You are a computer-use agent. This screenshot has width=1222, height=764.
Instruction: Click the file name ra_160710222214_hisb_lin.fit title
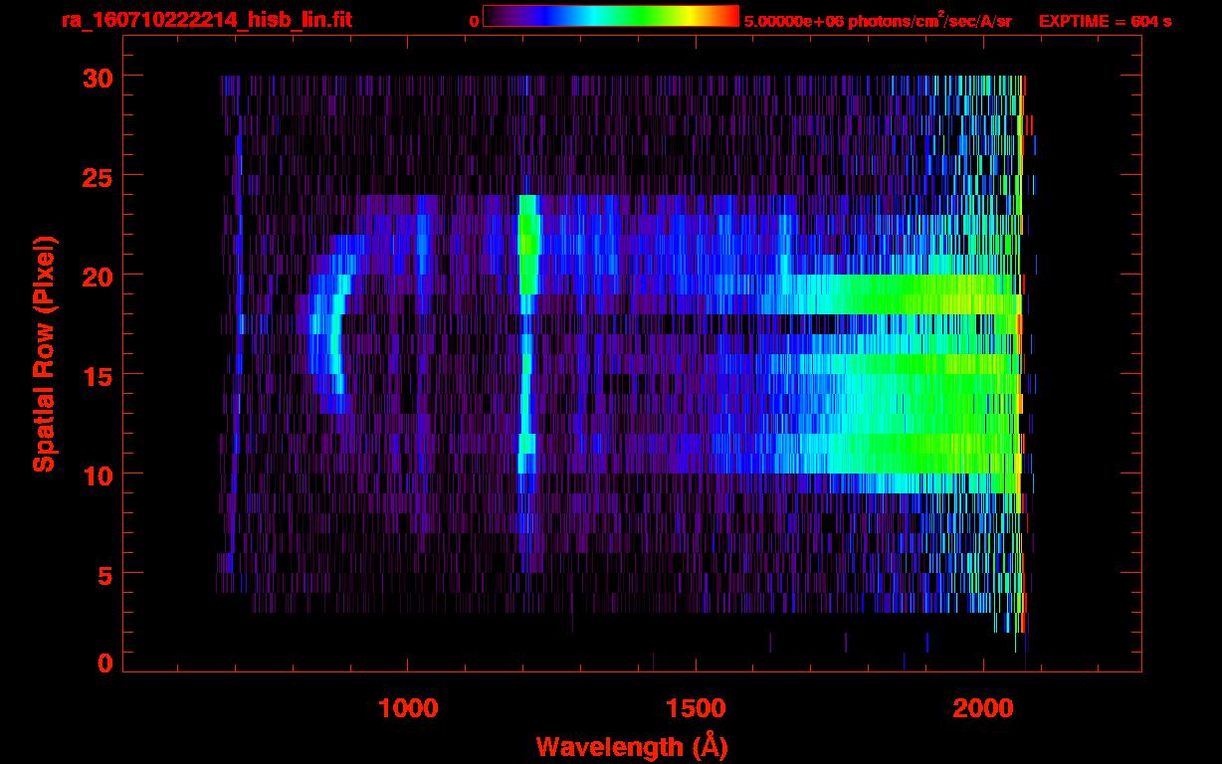pyautogui.click(x=205, y=20)
